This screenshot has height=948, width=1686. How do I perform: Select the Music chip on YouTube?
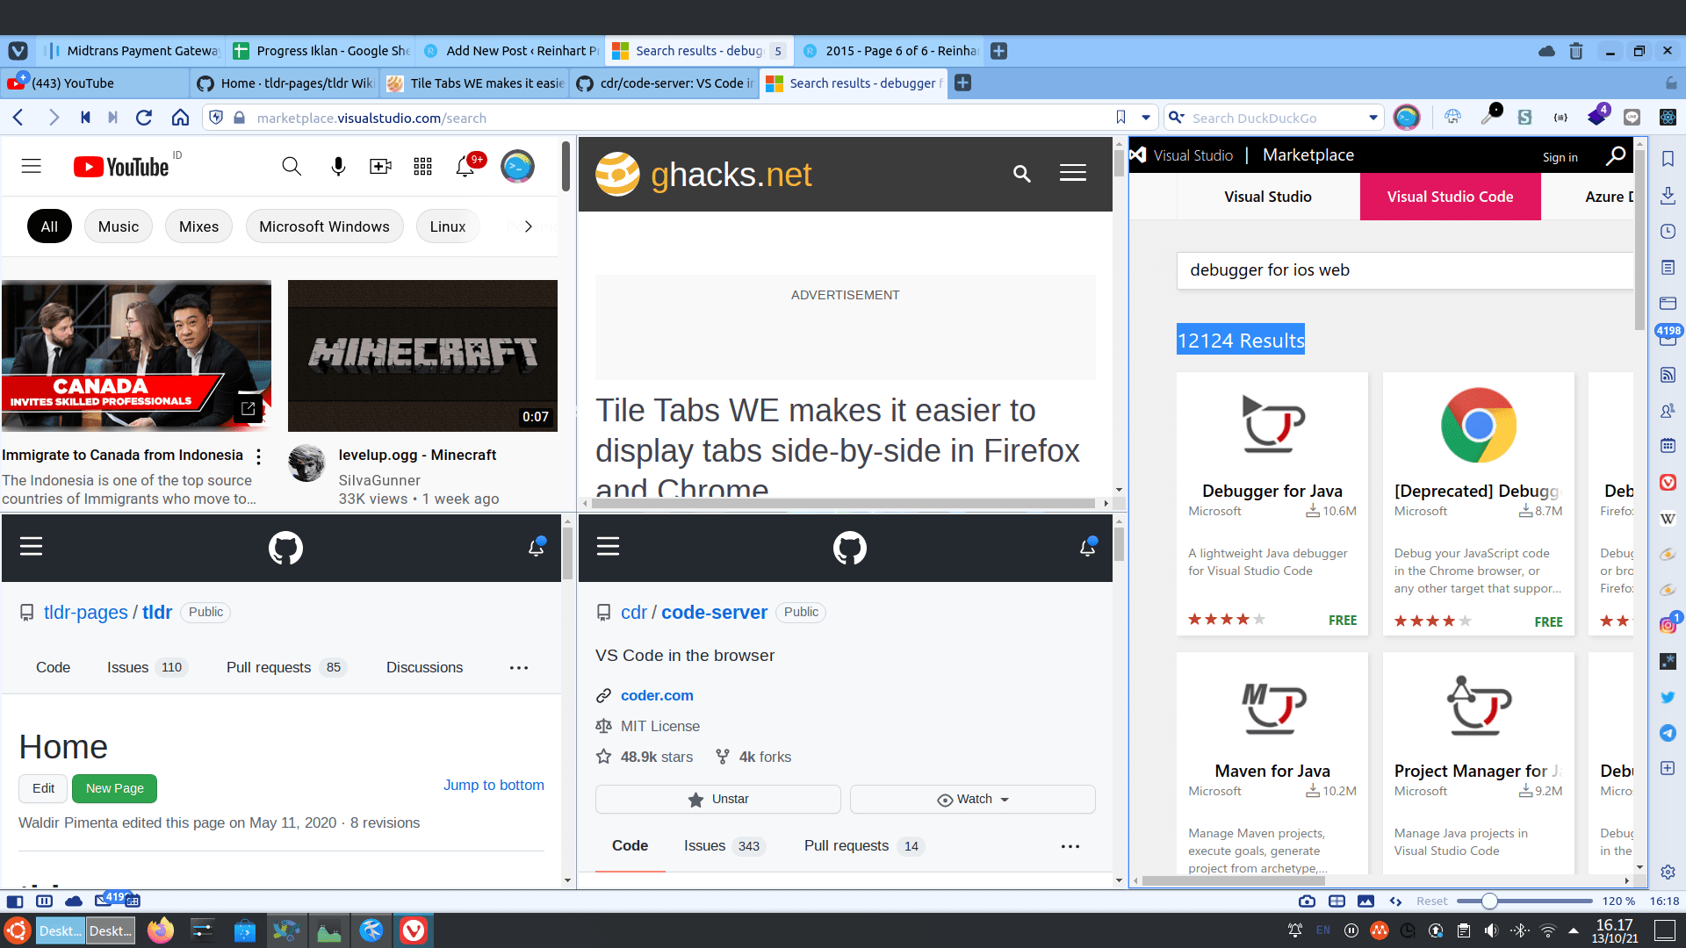(x=118, y=226)
